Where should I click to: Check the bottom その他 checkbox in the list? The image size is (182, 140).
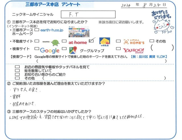coord(17,78)
